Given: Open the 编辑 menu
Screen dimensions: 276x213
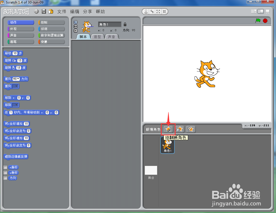Looking at the screenshot, I should click(75, 12).
